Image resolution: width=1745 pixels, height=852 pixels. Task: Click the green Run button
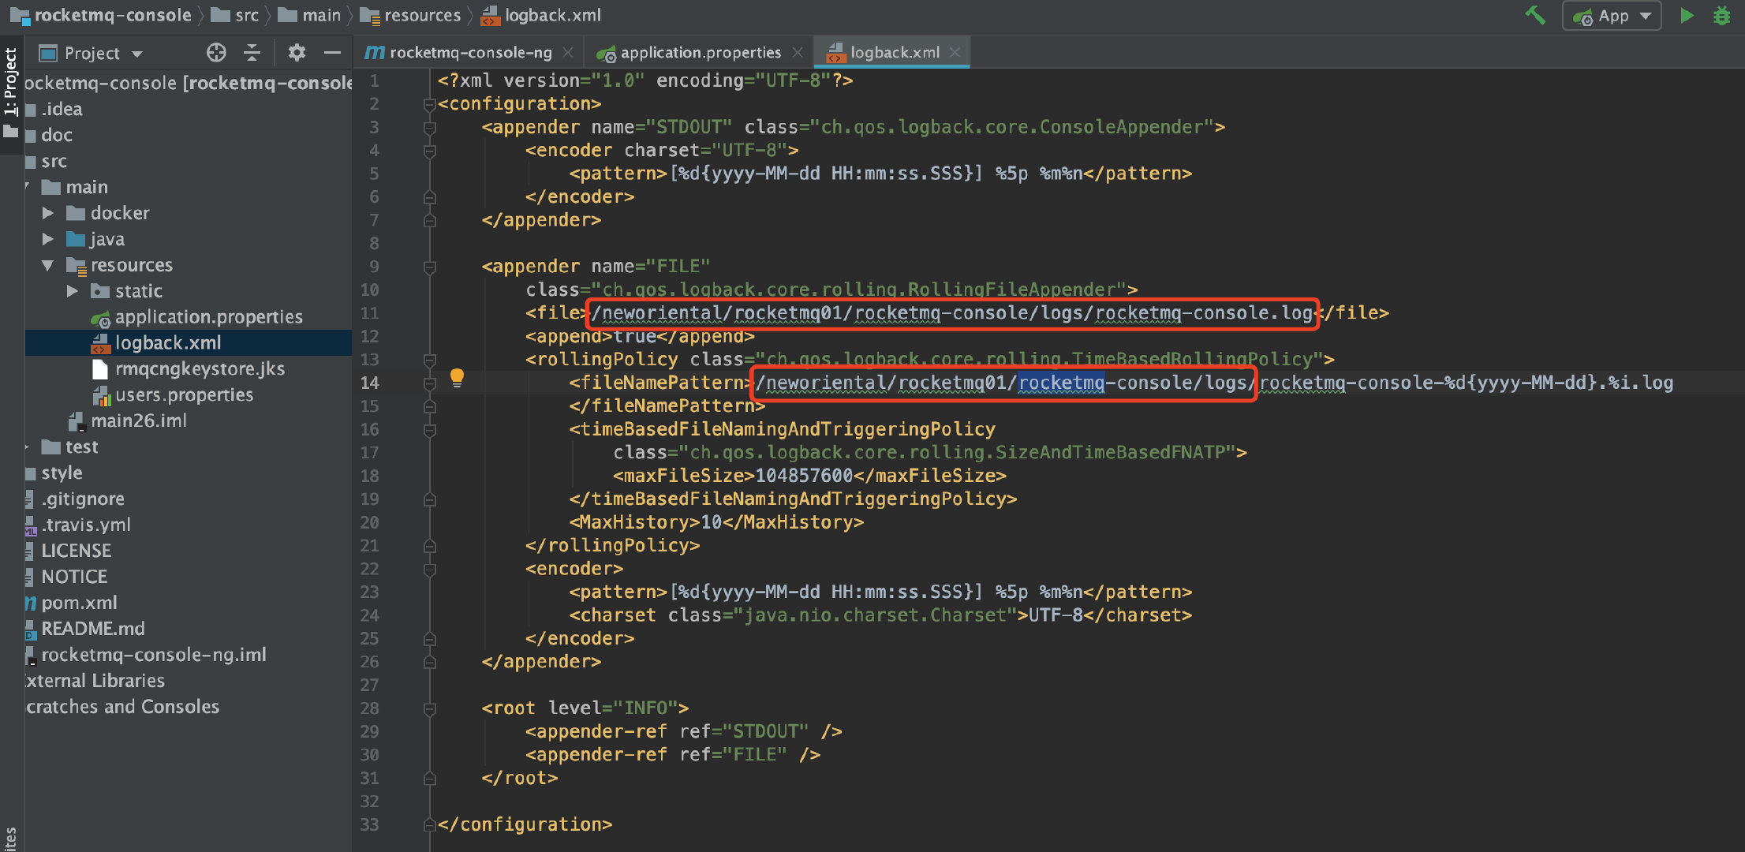point(1687,15)
